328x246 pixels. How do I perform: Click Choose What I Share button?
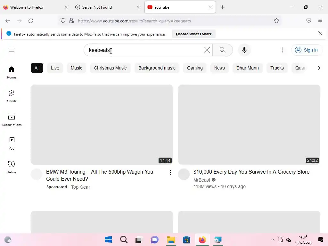tap(194, 34)
